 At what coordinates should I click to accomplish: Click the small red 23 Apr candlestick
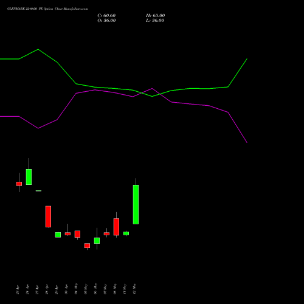[x=19, y=184]
